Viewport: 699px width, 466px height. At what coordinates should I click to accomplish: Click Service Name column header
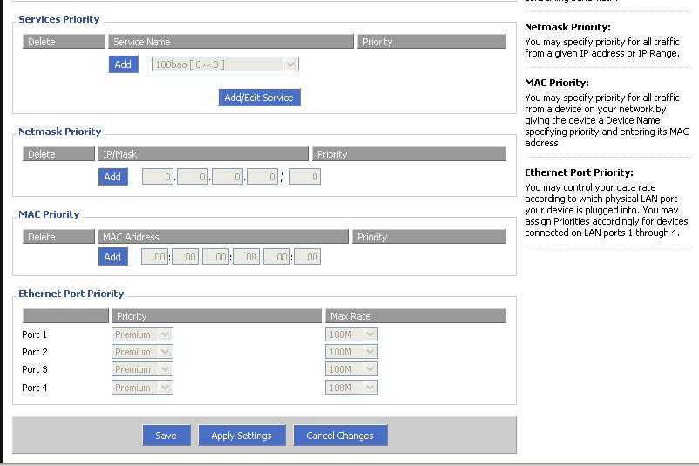pos(231,42)
